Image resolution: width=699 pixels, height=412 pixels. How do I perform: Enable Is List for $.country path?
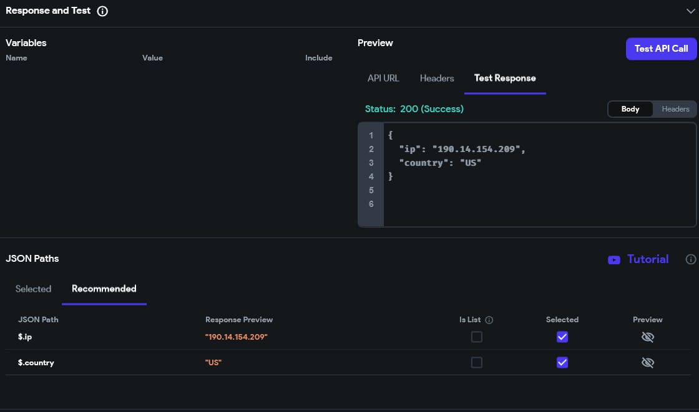pos(477,362)
